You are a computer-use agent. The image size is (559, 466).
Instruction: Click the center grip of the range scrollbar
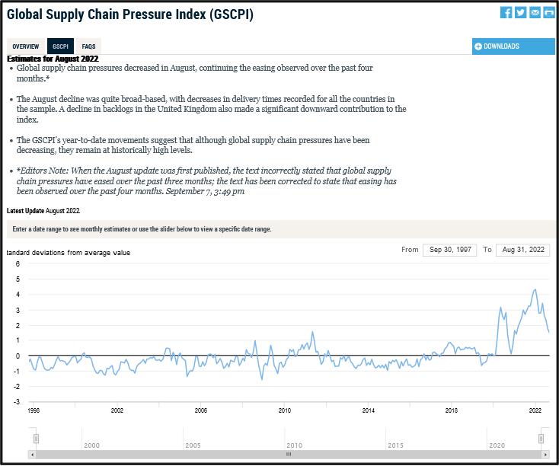289,454
